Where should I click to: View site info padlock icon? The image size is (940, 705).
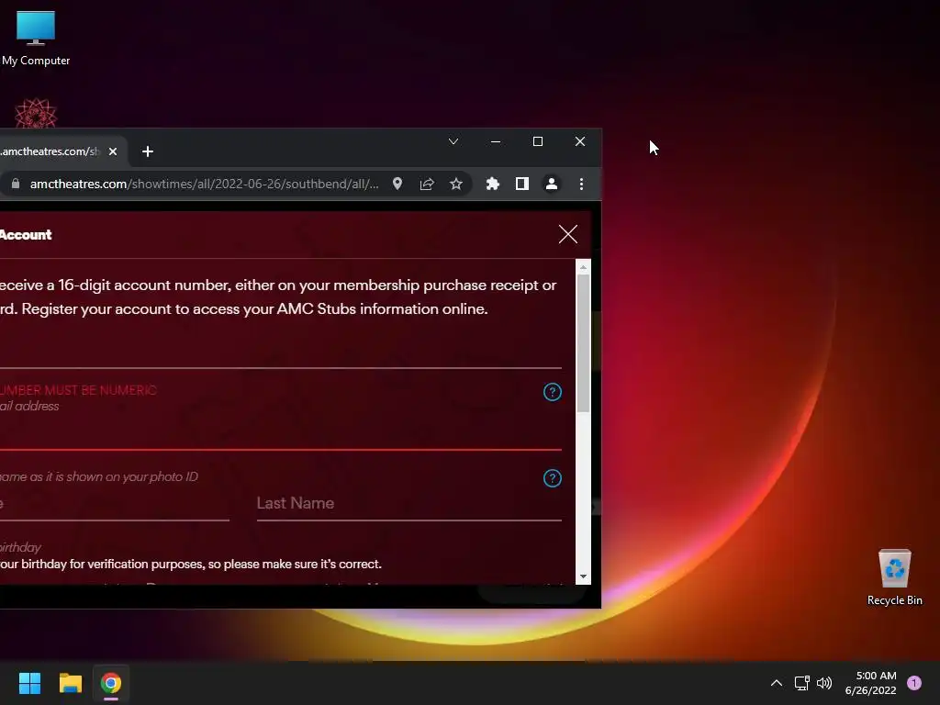(16, 184)
